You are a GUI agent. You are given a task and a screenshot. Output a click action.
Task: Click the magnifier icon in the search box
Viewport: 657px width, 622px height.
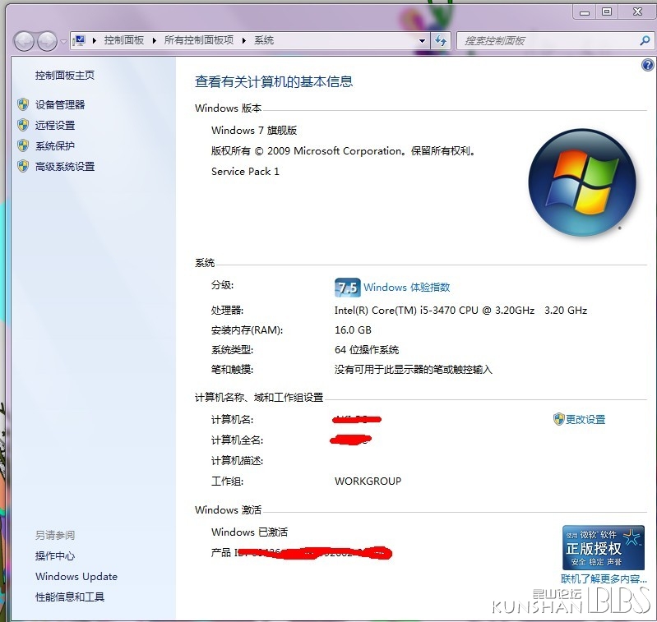tap(645, 40)
